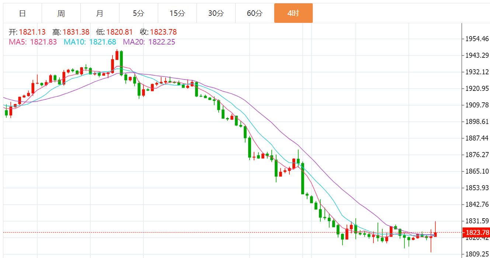Click the 1920.95 price axis label
This screenshot has height=258, width=490.
tap(477, 88)
